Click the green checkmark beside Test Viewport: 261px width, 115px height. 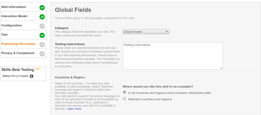click(42, 35)
